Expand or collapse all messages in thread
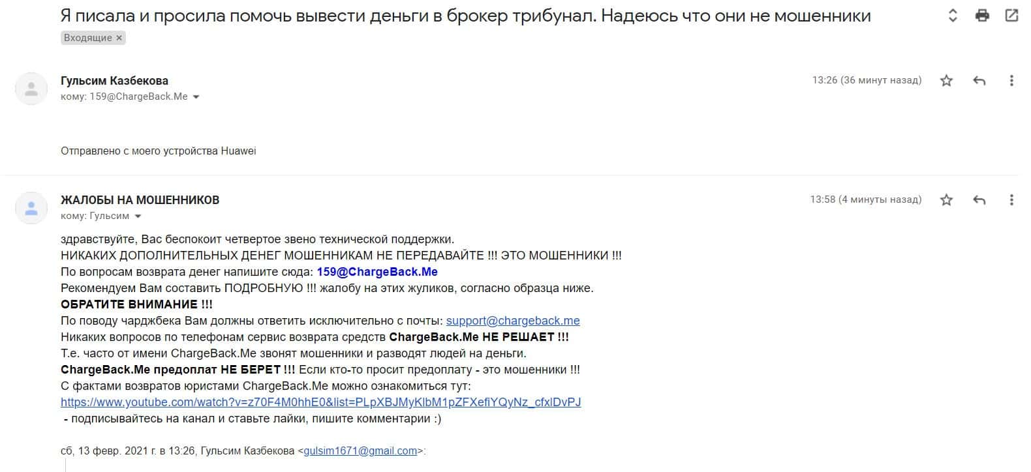This screenshot has height=472, width=1031. pyautogui.click(x=953, y=16)
